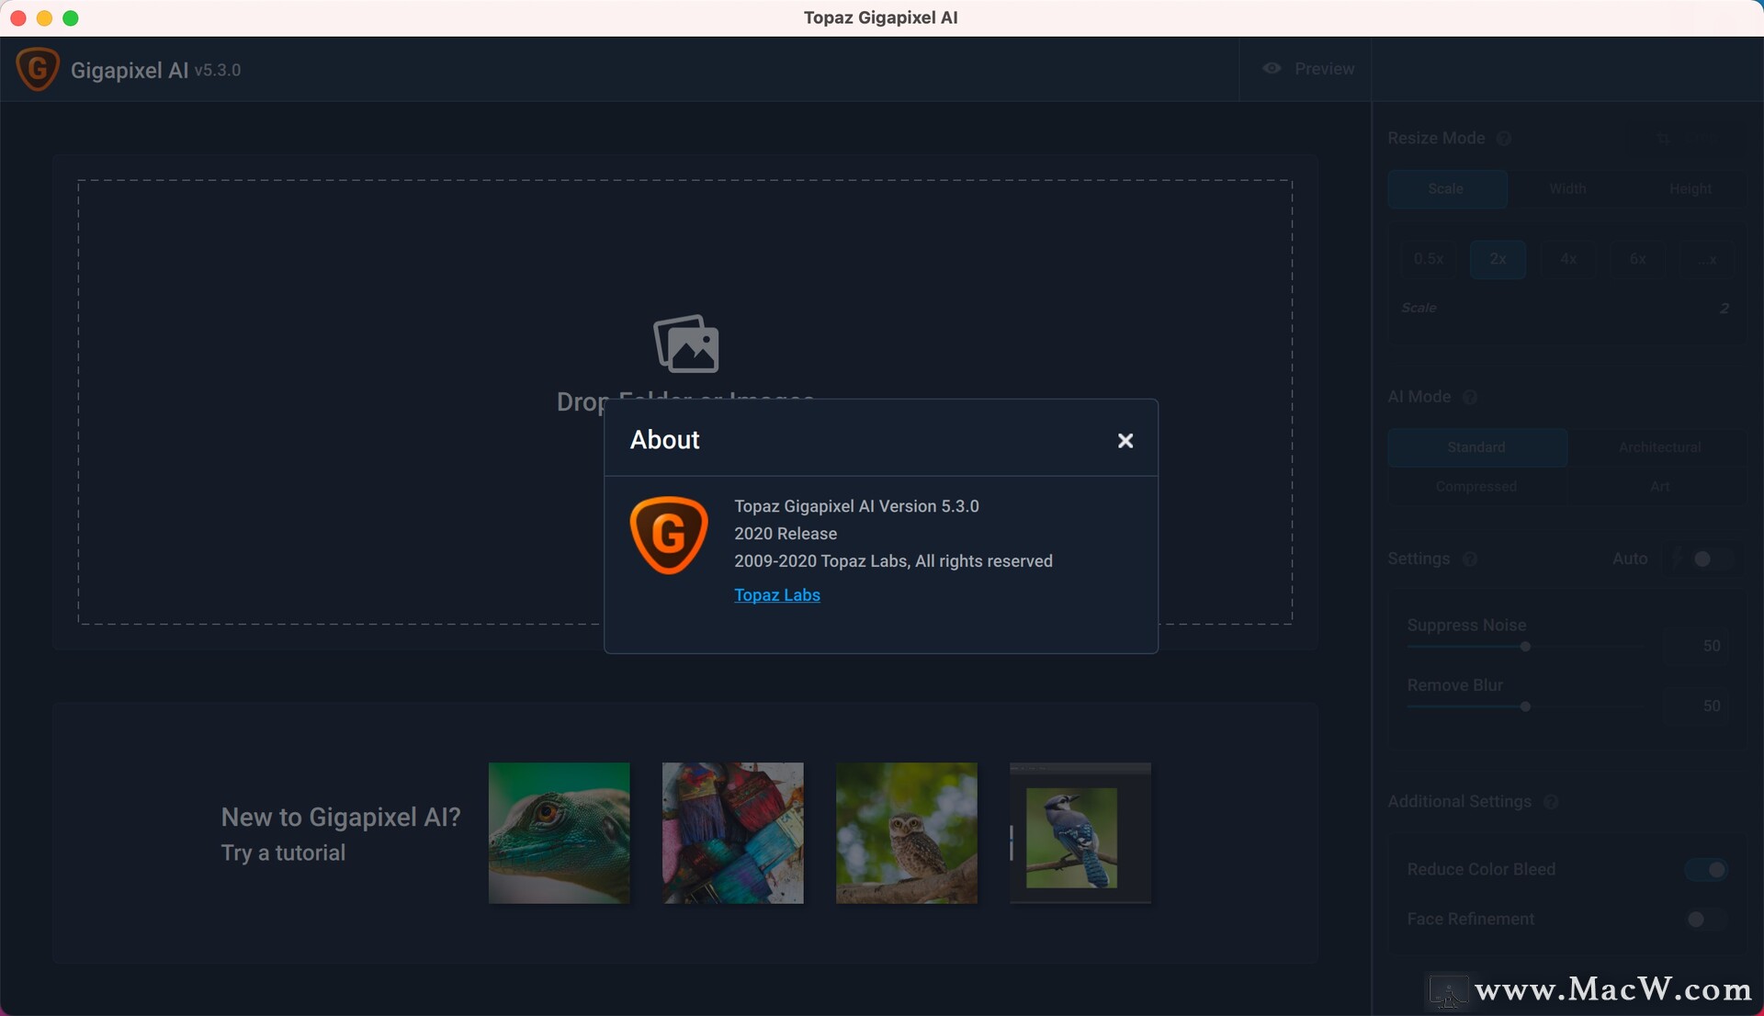
Task: Choose the 4x scale option
Action: [x=1568, y=259]
